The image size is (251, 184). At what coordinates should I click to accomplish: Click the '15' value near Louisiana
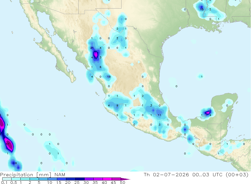202,10
